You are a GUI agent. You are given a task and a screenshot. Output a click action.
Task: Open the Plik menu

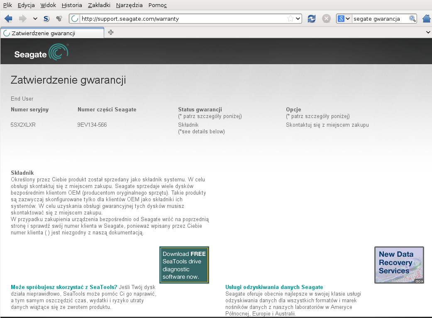point(8,5)
